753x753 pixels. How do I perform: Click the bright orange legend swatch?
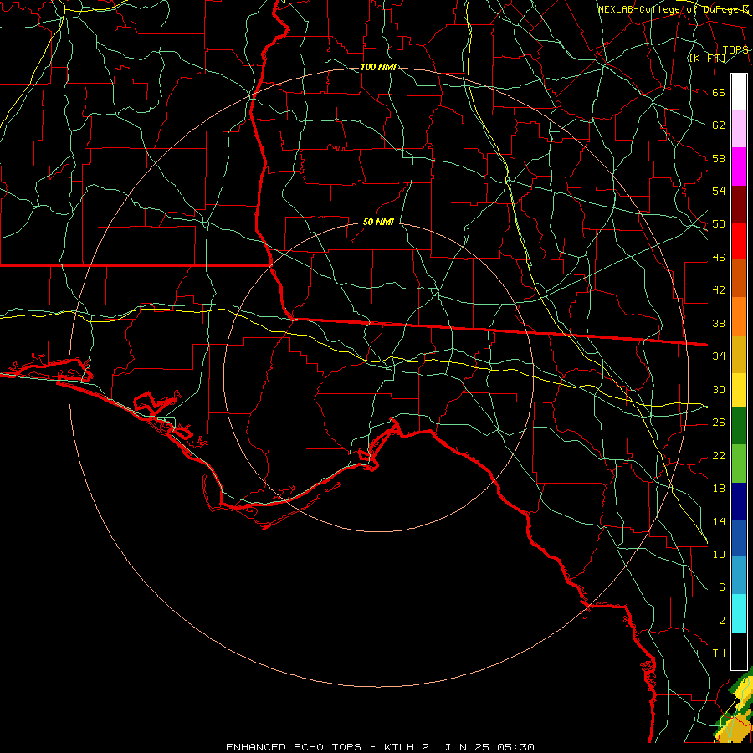pos(739,316)
